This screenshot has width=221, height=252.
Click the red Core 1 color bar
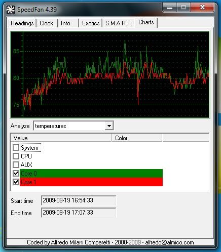pos(91,182)
